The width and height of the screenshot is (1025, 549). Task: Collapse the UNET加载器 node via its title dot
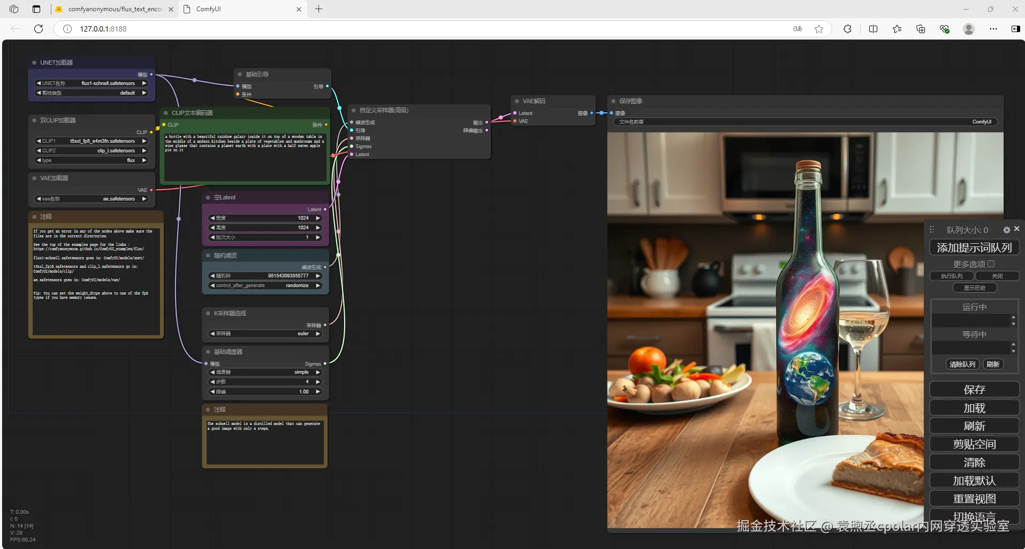tap(34, 63)
